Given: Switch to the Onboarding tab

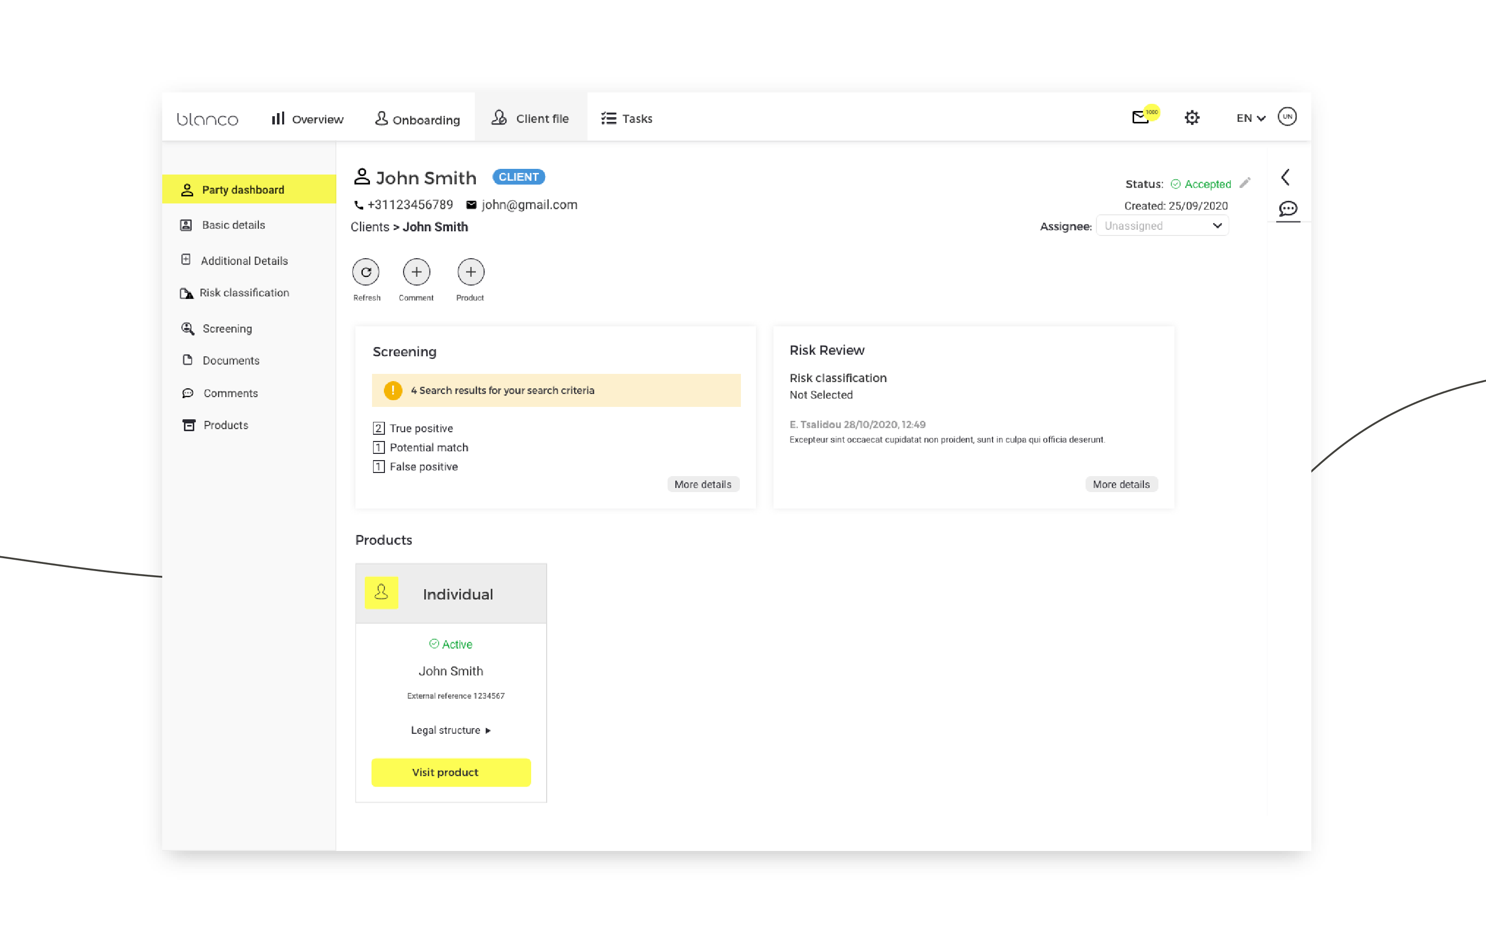Looking at the screenshot, I should pos(417,119).
